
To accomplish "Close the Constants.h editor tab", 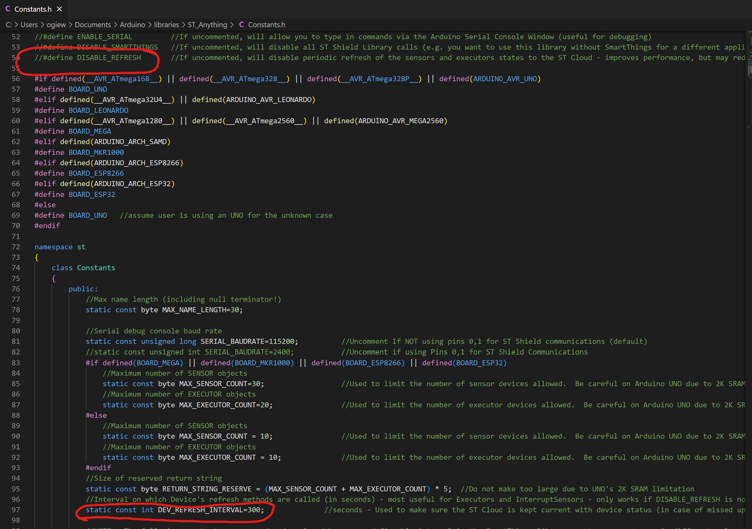I will (60, 9).
